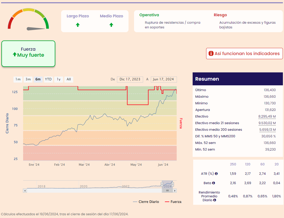Click the Medio Plazo green up arrow
This screenshot has width=284, height=218.
tap(111, 25)
